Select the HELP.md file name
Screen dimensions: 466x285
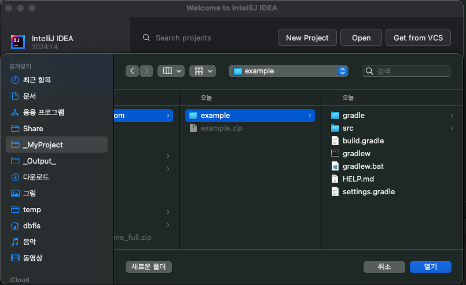358,179
